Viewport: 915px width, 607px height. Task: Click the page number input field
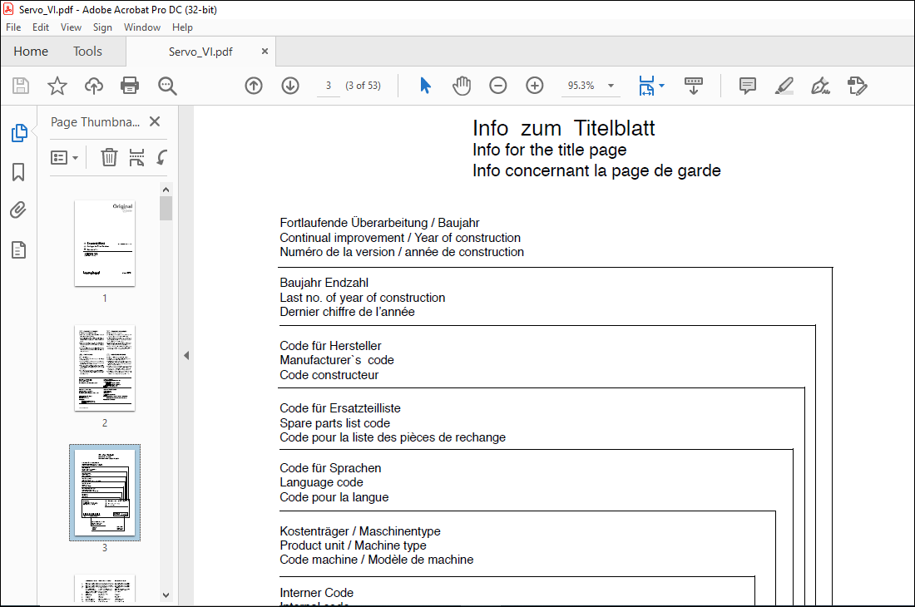[329, 86]
